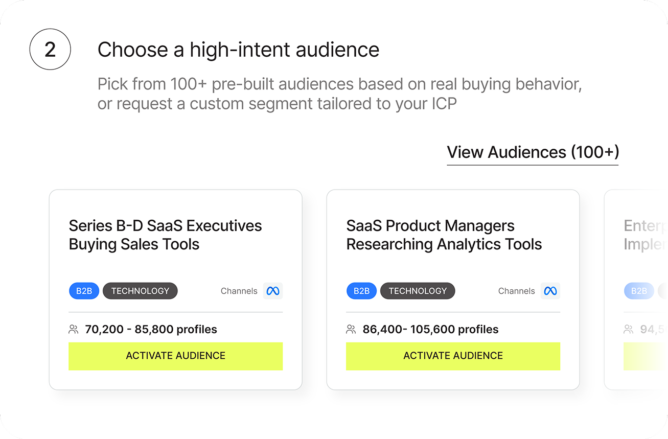Image resolution: width=668 pixels, height=439 pixels.
Task: Click Channels label on Series B-D card
Action: click(239, 291)
